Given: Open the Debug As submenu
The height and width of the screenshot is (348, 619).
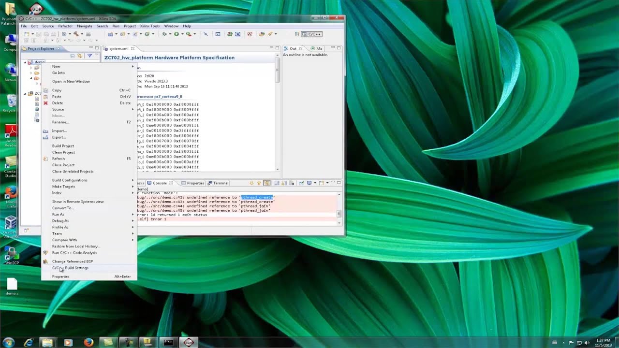Looking at the screenshot, I should click(89, 221).
